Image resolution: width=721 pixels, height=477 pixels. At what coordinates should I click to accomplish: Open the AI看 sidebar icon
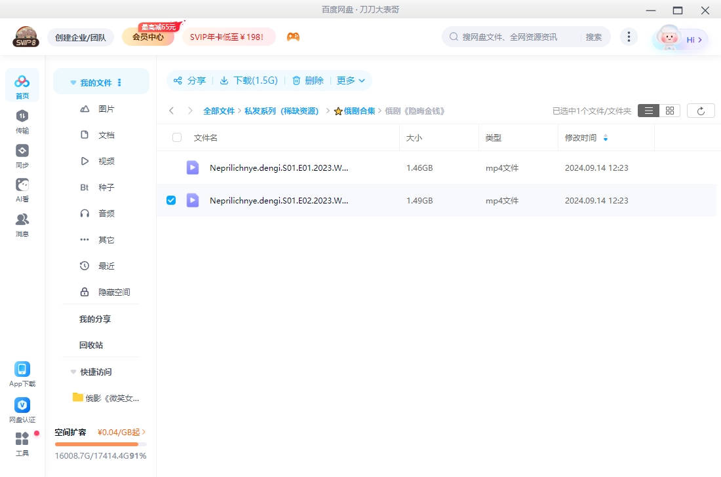pyautogui.click(x=22, y=185)
